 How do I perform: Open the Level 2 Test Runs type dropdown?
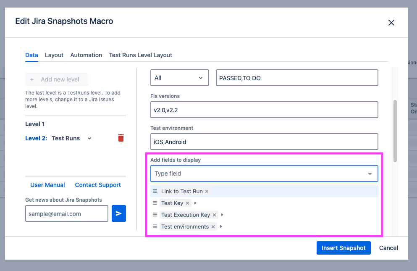(x=89, y=138)
